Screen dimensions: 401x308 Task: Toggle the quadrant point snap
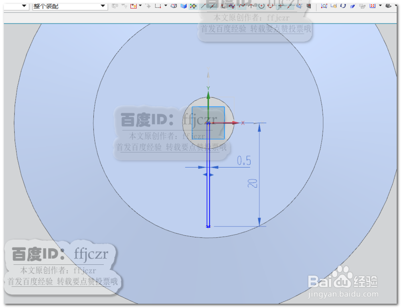(x=271, y=6)
